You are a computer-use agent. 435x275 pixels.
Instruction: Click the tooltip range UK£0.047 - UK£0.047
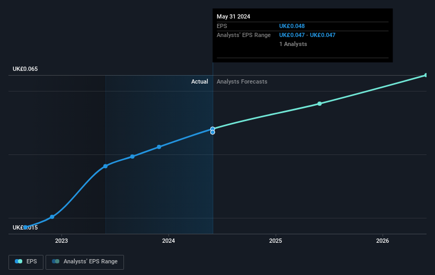pos(307,35)
